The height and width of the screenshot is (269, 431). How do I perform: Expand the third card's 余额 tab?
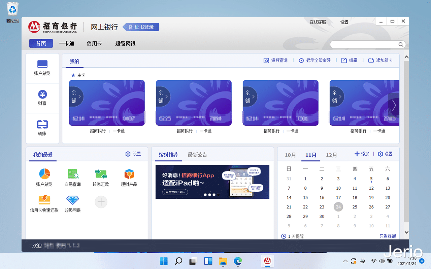pyautogui.click(x=250, y=97)
